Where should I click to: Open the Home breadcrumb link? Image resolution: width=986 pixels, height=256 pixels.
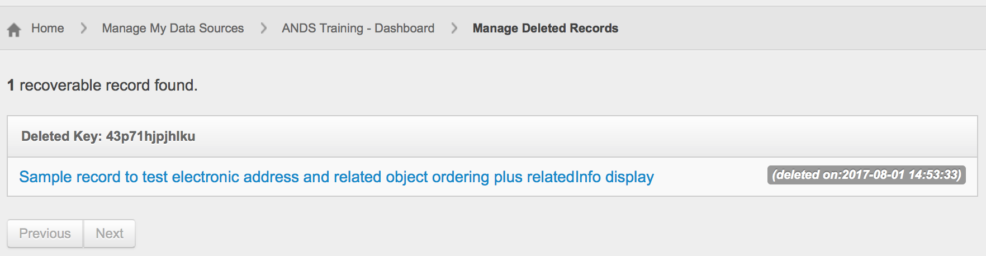coord(48,29)
